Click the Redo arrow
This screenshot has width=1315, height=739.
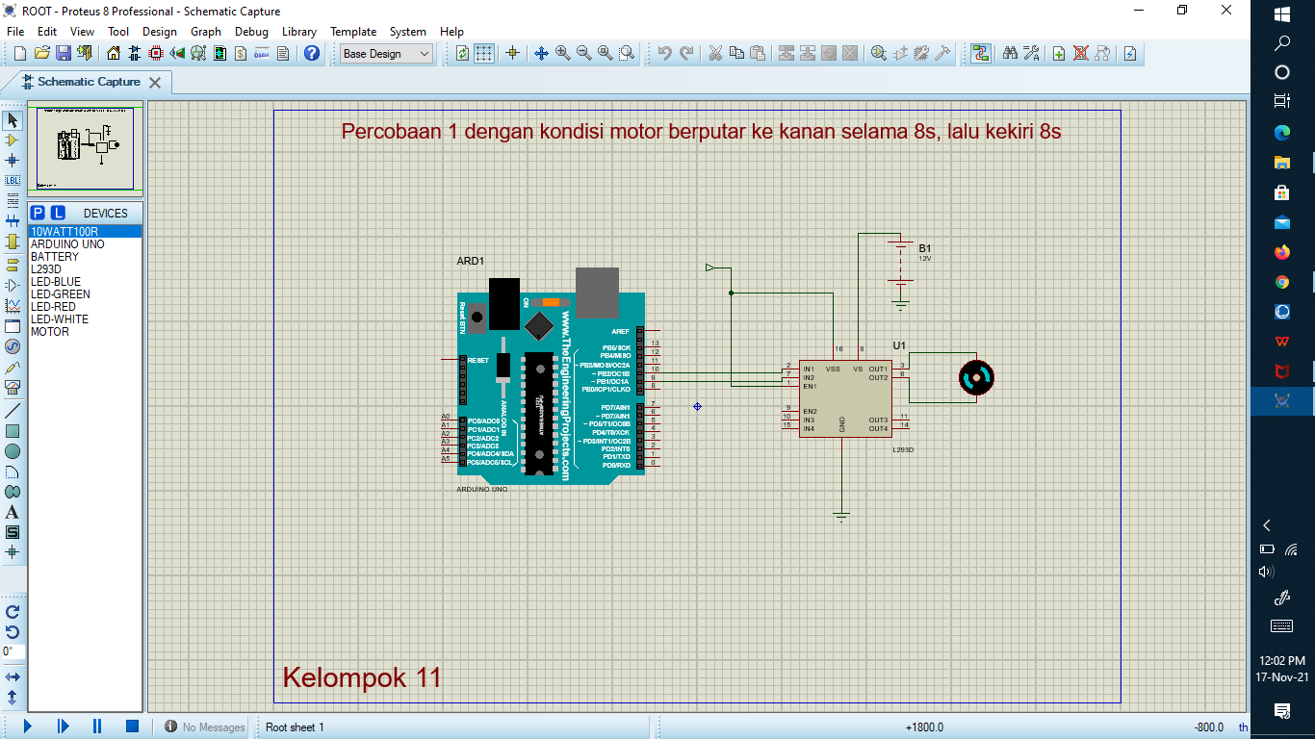click(x=686, y=54)
